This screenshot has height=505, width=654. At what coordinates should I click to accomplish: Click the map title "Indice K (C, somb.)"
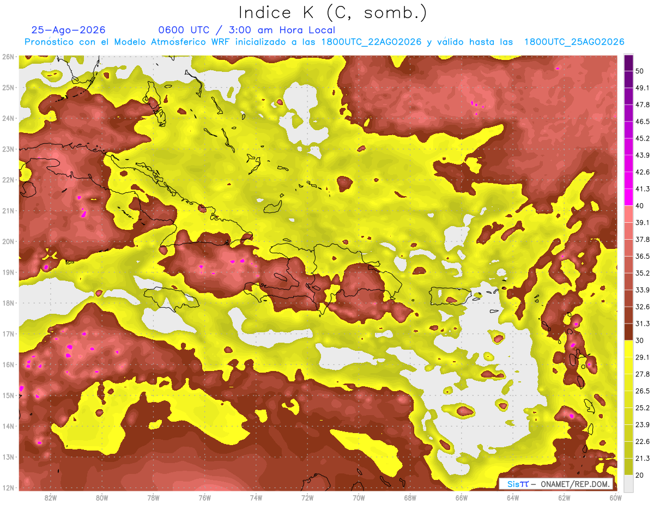click(x=333, y=13)
